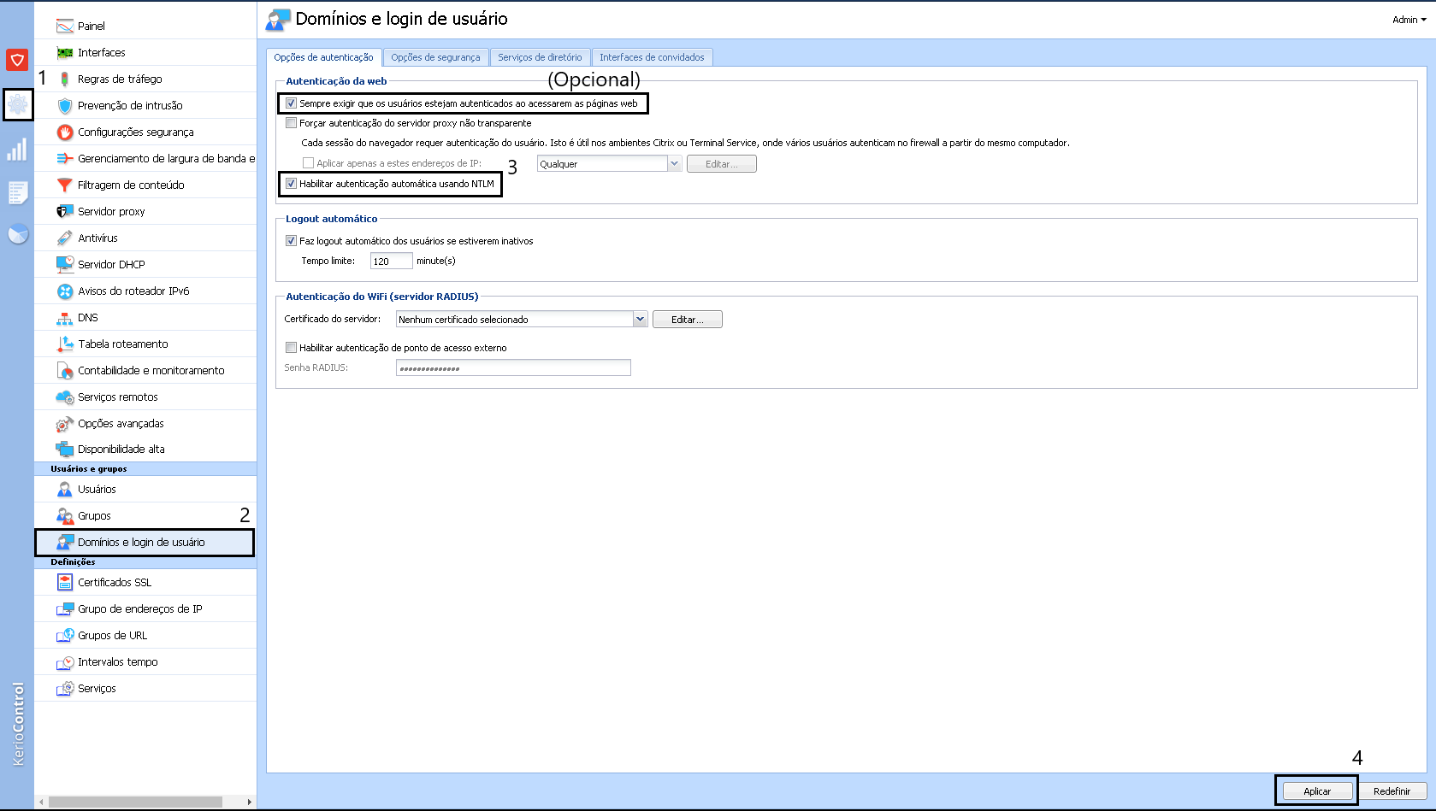Switch to 'Interfaces de convidados' tab

coord(652,57)
